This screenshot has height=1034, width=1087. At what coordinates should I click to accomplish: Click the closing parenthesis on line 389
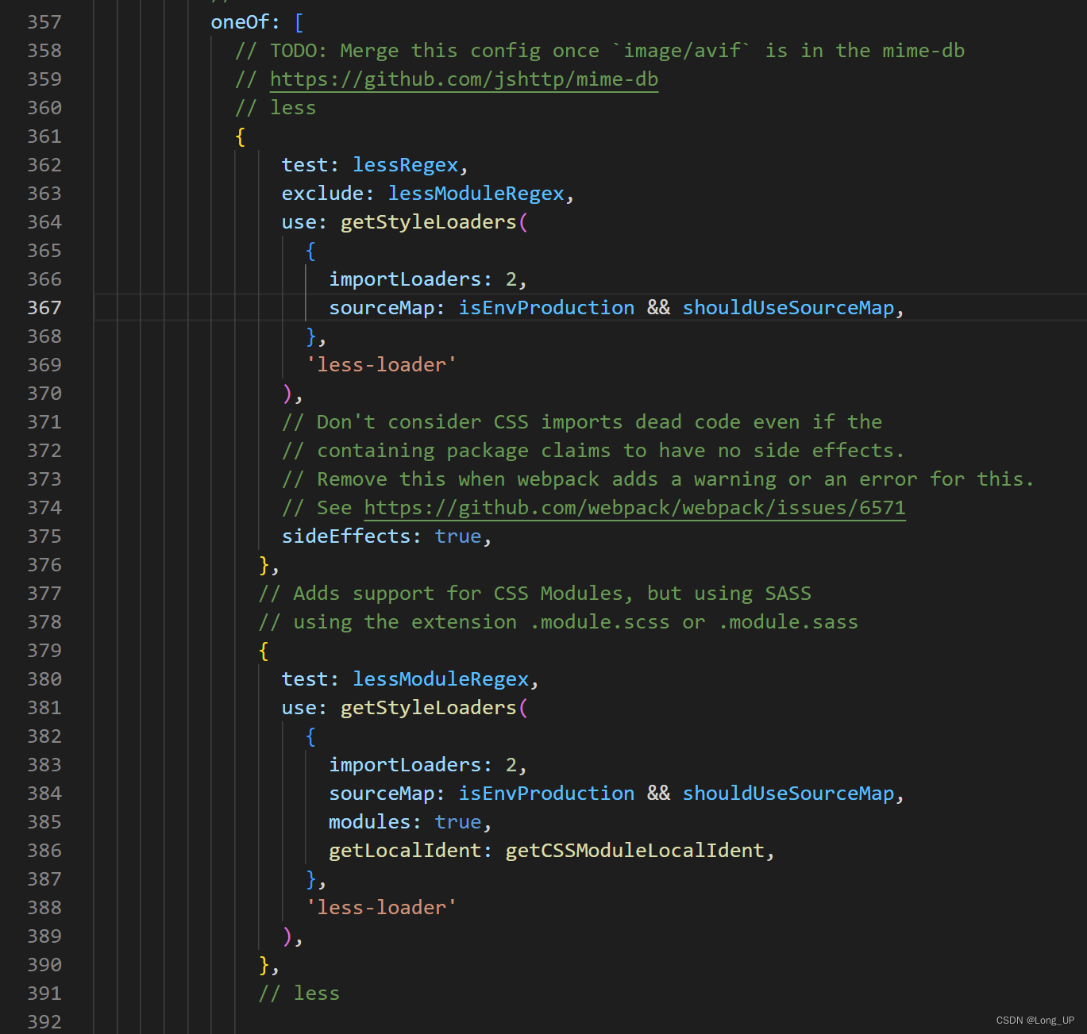pyautogui.click(x=287, y=936)
